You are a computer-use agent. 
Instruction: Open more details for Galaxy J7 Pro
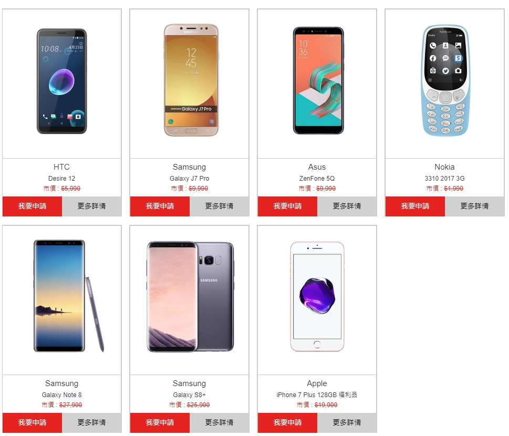[220, 206]
